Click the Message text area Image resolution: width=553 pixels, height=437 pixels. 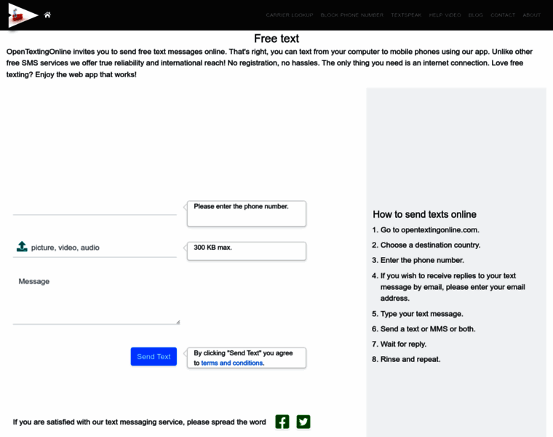(96, 299)
